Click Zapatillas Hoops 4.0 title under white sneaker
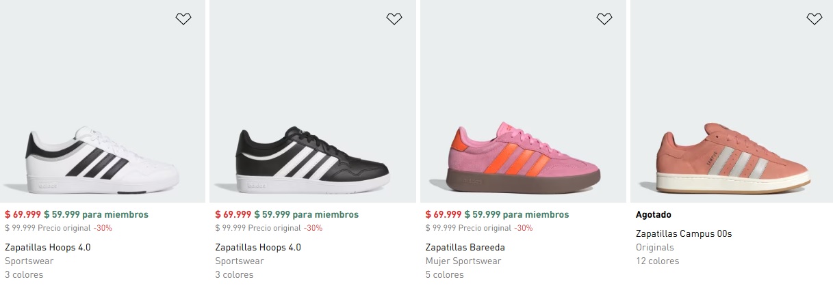The width and height of the screenshot is (833, 288). 48,248
